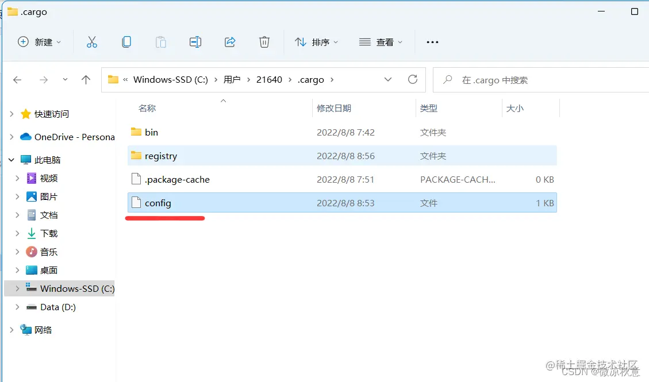Sort by 大小 column header

pyautogui.click(x=515, y=109)
